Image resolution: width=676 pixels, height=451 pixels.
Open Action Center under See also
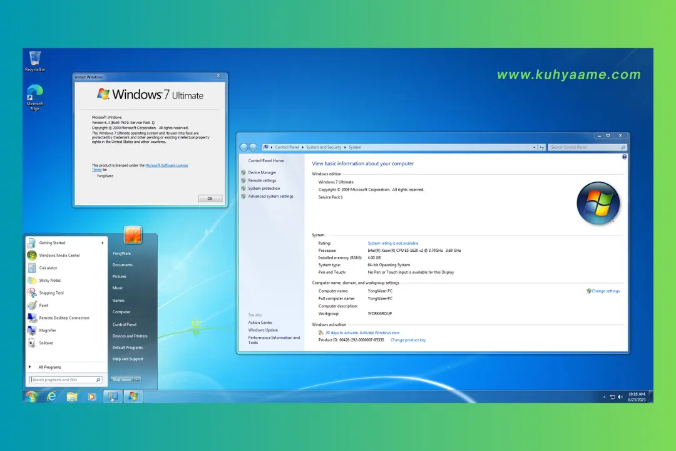coord(260,323)
